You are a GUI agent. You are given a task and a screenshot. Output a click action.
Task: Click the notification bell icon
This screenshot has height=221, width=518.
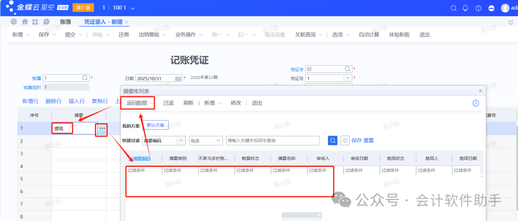coord(465,8)
